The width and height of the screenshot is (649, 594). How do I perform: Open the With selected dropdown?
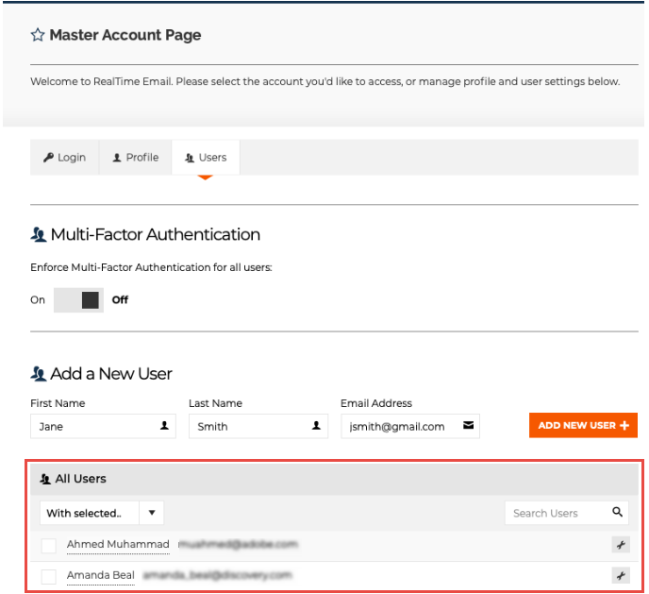90,513
